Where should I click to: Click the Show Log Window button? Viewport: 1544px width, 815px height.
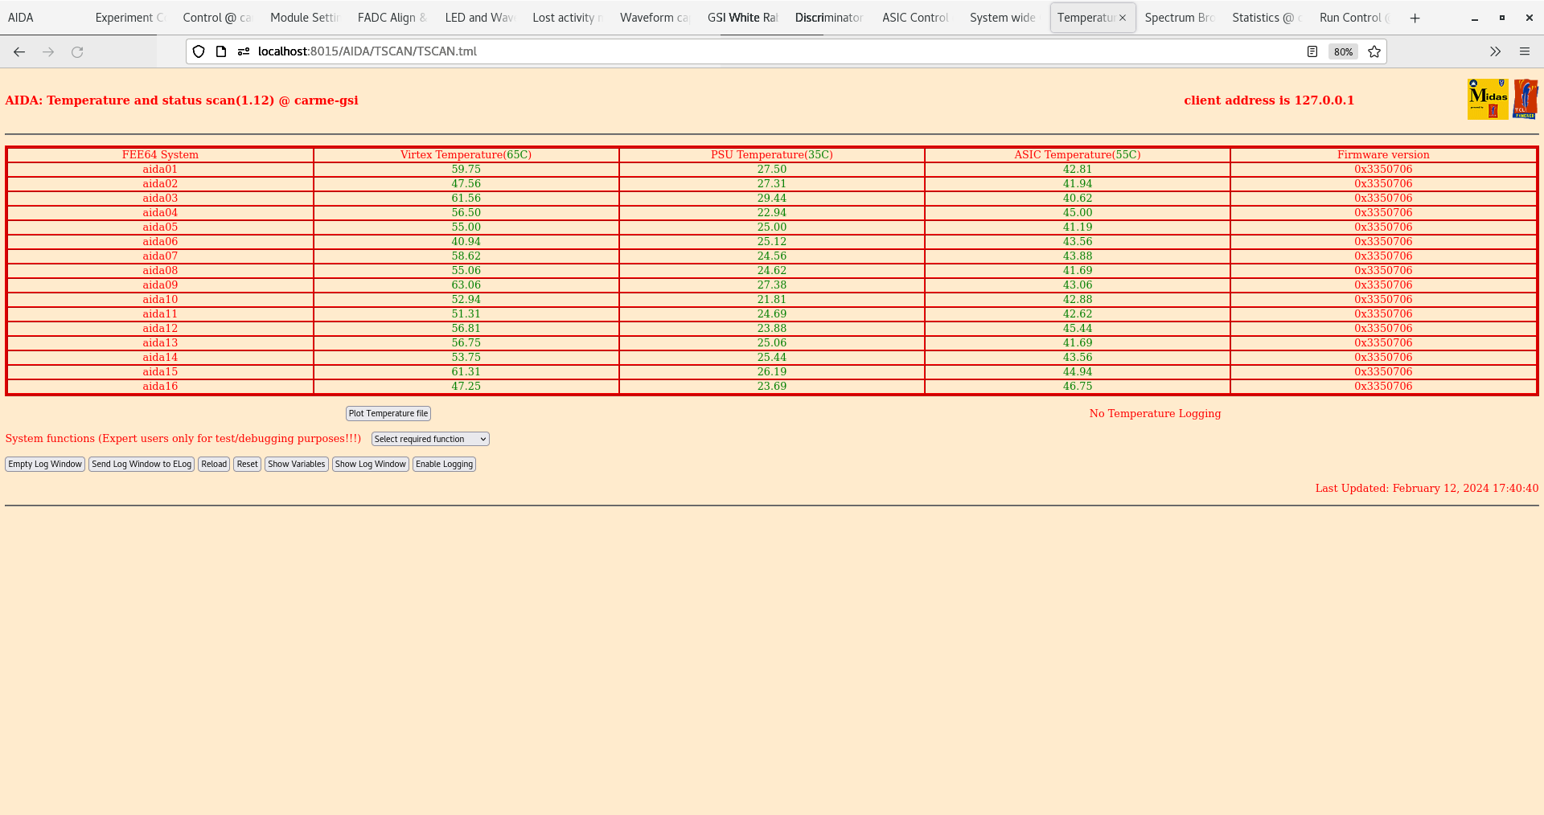(x=371, y=464)
